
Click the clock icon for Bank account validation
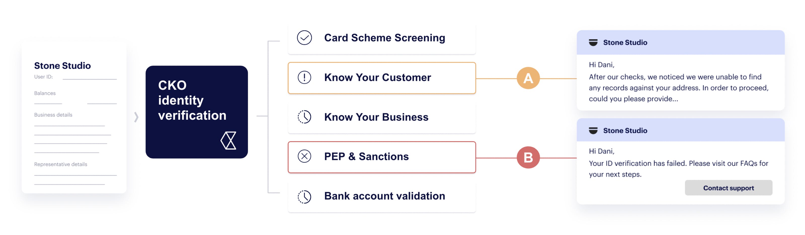pyautogui.click(x=304, y=197)
